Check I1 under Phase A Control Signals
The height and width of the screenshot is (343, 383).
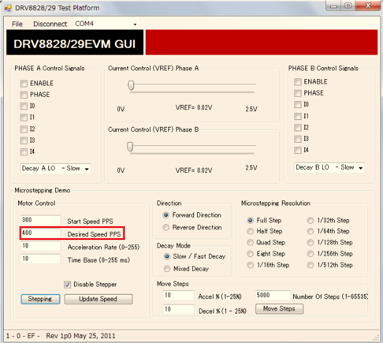[x=24, y=117]
